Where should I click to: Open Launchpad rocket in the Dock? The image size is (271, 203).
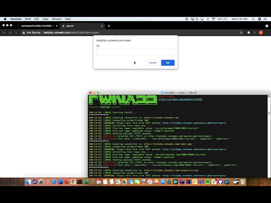41,182
